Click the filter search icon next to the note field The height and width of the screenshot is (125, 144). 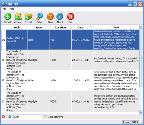coord(10,117)
